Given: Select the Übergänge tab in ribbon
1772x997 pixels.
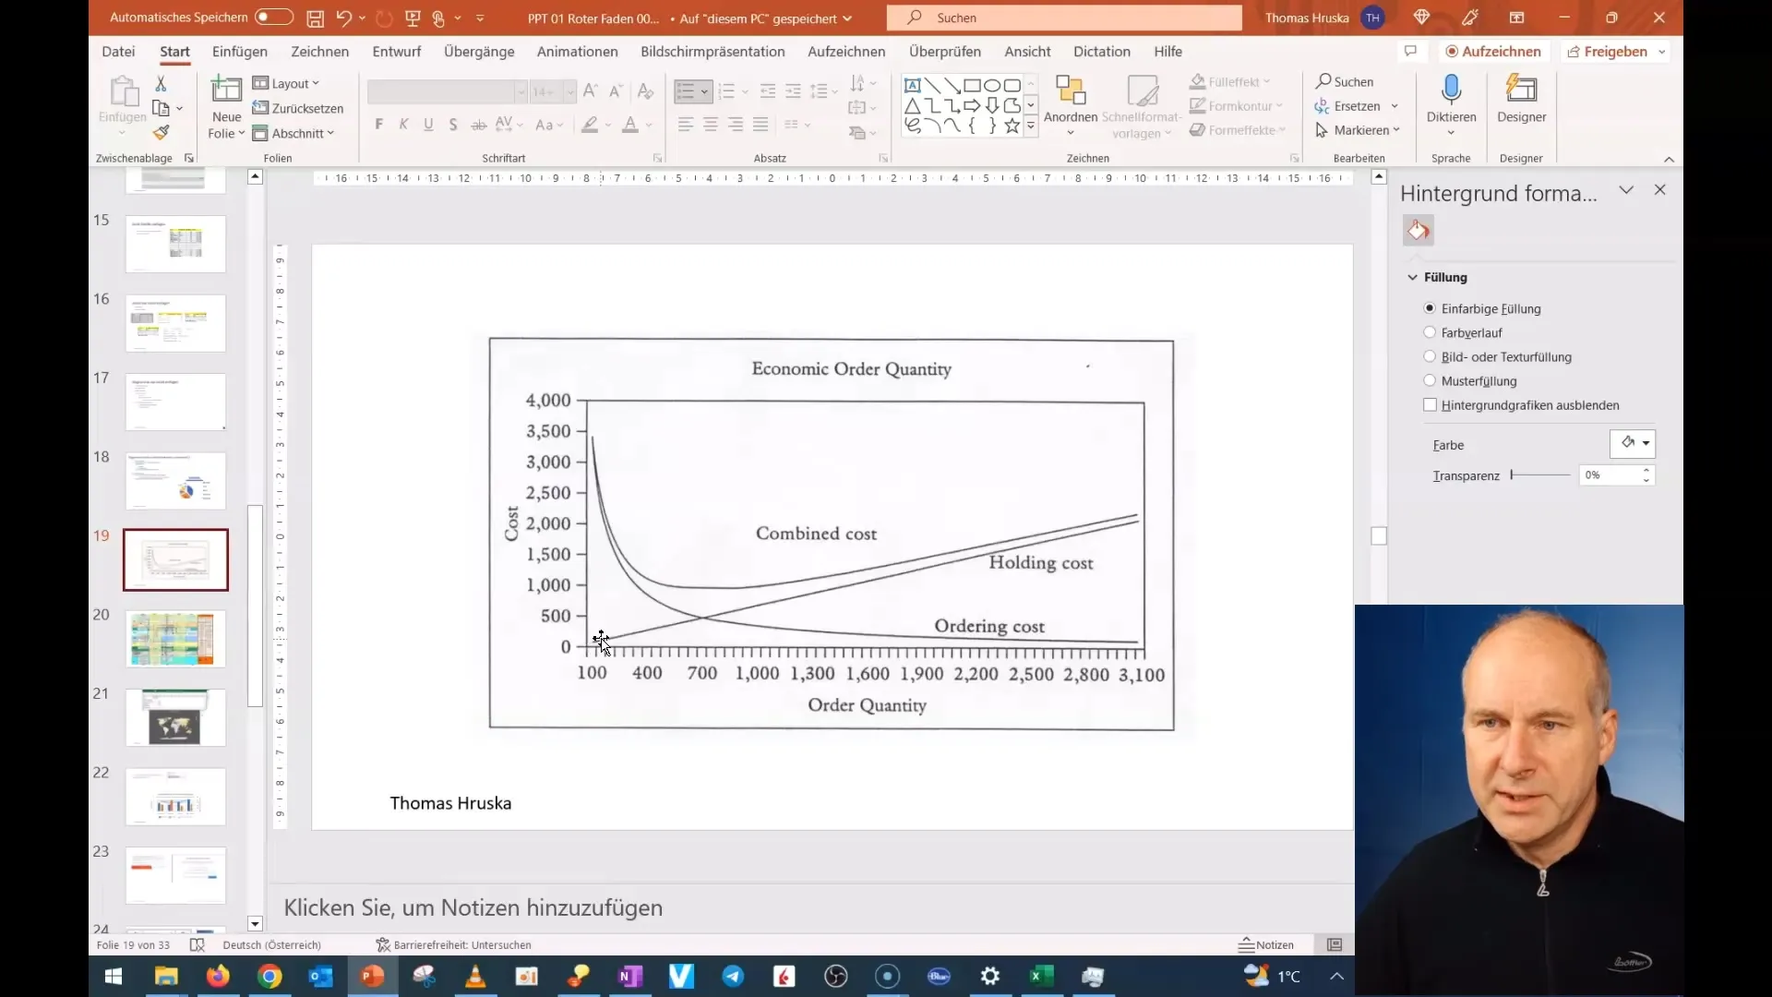Looking at the screenshot, I should tap(478, 50).
